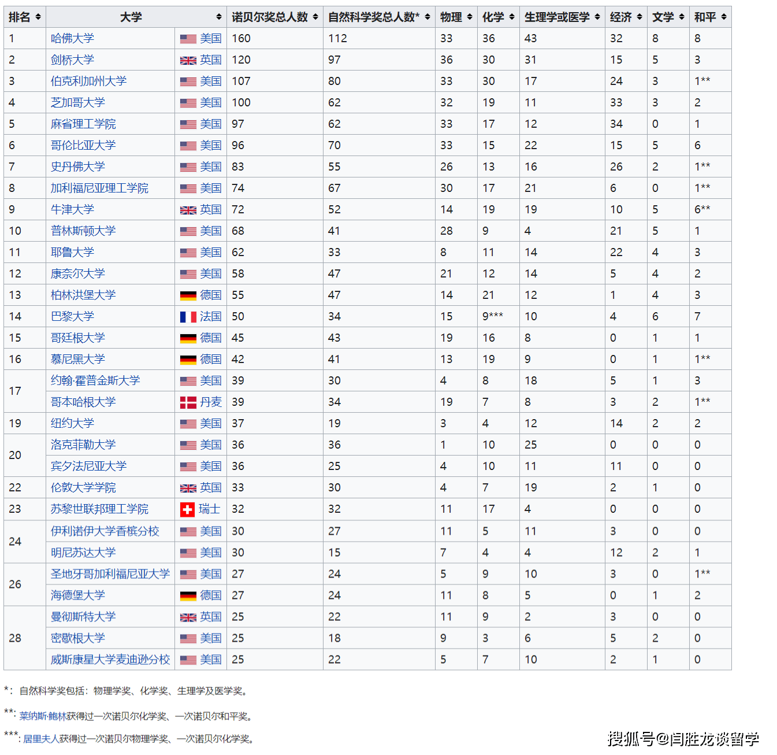Click UK flag icon in 牛津大学 row

[x=188, y=210]
